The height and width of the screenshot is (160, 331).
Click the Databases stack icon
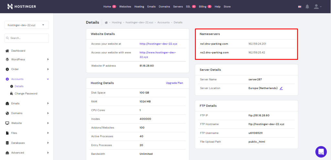[x=7, y=143]
